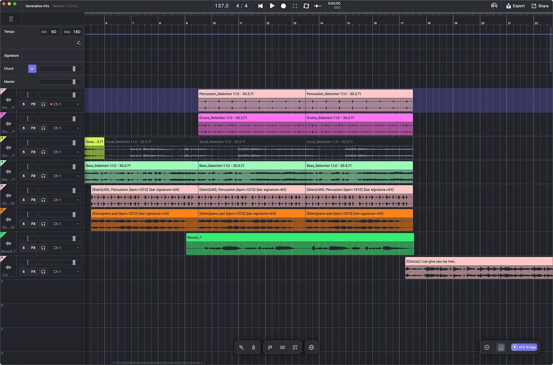Mute the Chord track with speaker toggle

tap(32, 68)
